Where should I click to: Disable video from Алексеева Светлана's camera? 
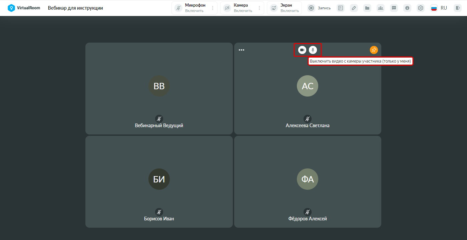[302, 50]
